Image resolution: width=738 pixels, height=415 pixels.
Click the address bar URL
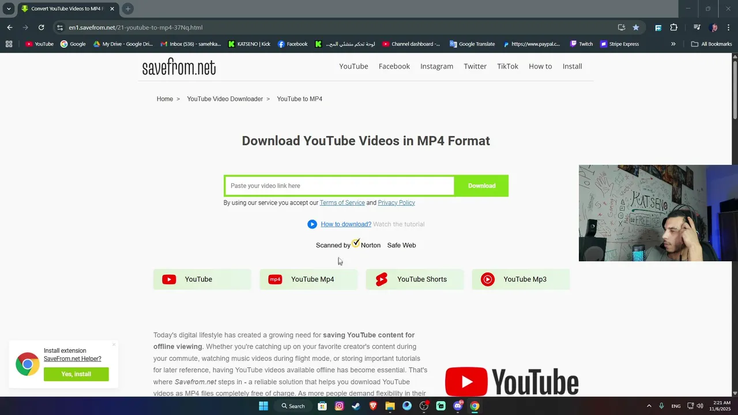point(135,27)
